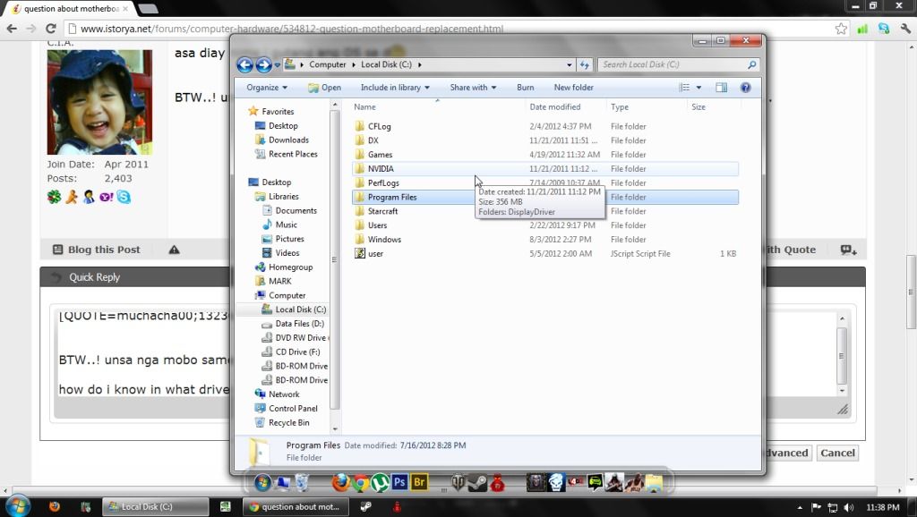Open the CD Drive (F:) entry
This screenshot has width=917, height=517.
[x=297, y=352]
